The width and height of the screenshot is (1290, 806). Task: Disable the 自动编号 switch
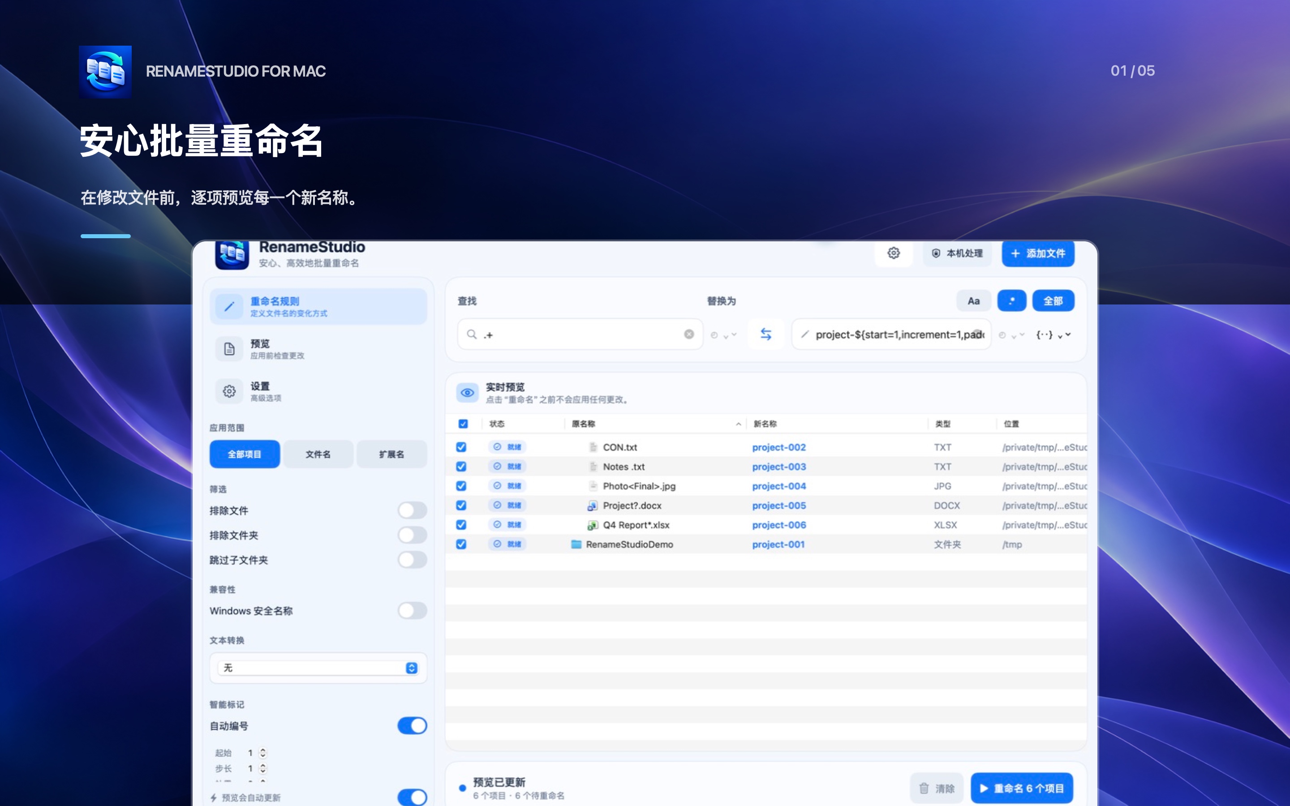tap(412, 725)
